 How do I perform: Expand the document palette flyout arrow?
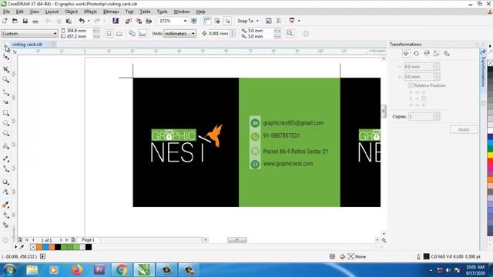[15, 247]
